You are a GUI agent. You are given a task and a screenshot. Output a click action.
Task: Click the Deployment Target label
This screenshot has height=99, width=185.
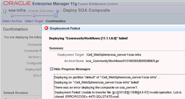(x=71, y=55)
